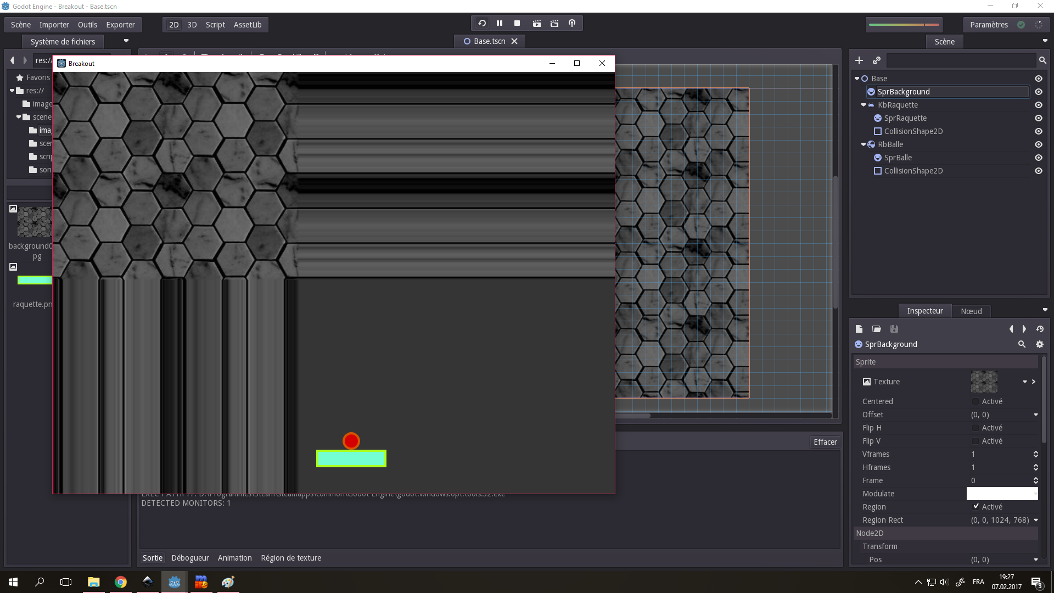The width and height of the screenshot is (1054, 593).
Task: Switch to the Nœud tab
Action: pos(971,311)
